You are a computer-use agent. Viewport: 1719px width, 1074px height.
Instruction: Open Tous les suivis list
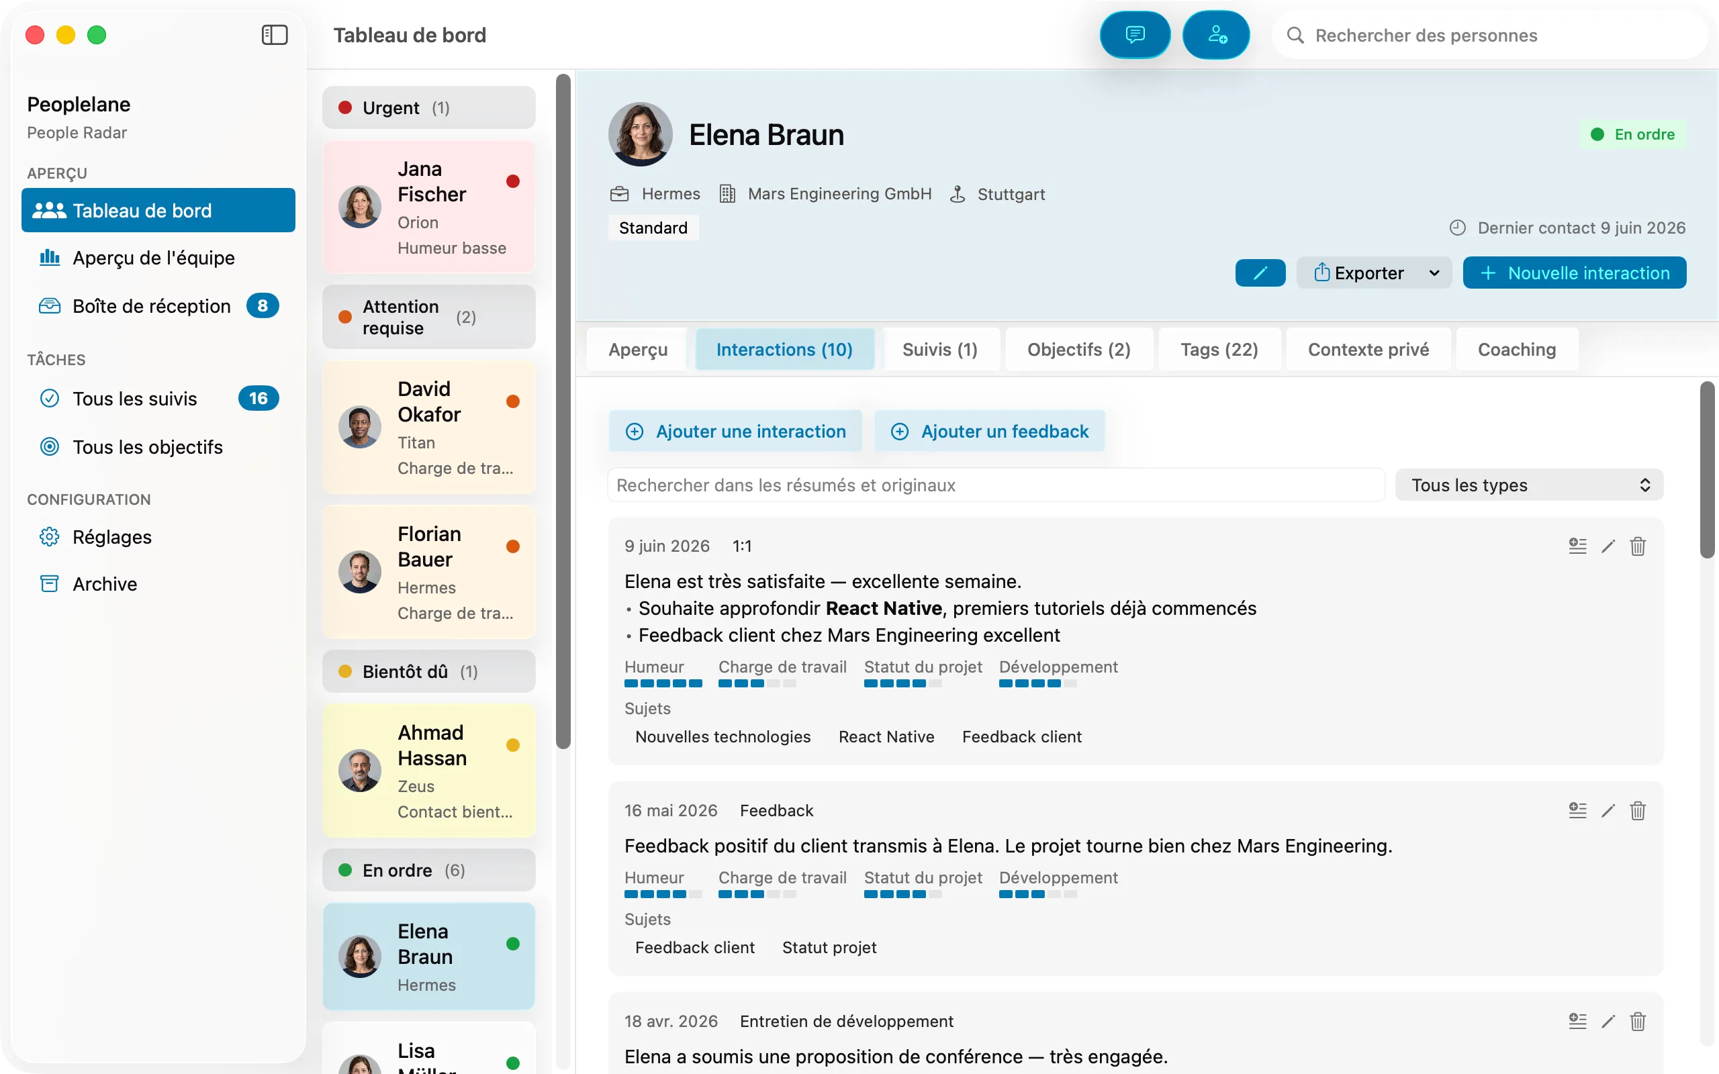click(x=158, y=399)
